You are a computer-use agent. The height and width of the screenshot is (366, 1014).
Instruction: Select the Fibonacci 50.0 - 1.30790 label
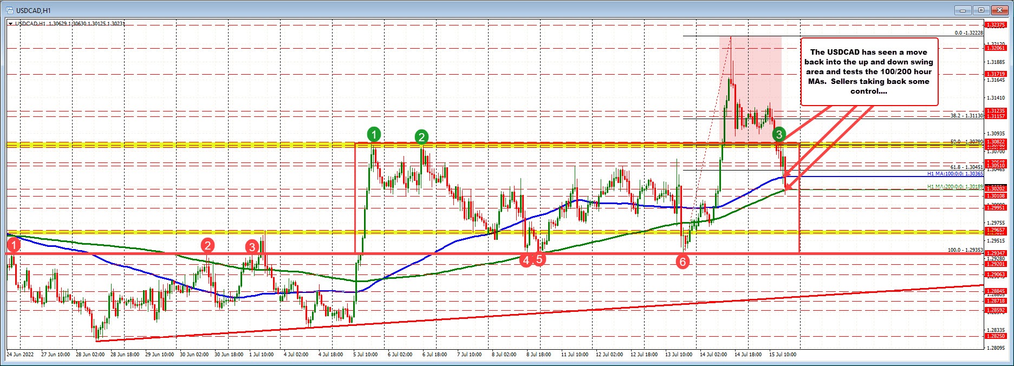(x=966, y=142)
